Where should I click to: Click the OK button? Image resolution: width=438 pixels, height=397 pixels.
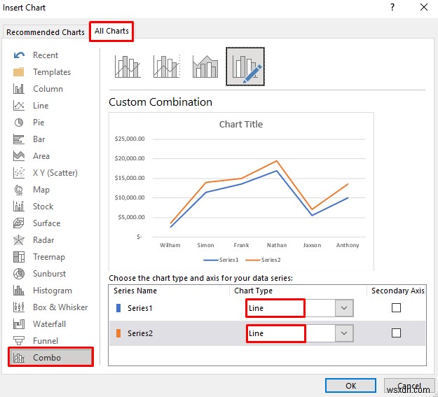tap(350, 386)
